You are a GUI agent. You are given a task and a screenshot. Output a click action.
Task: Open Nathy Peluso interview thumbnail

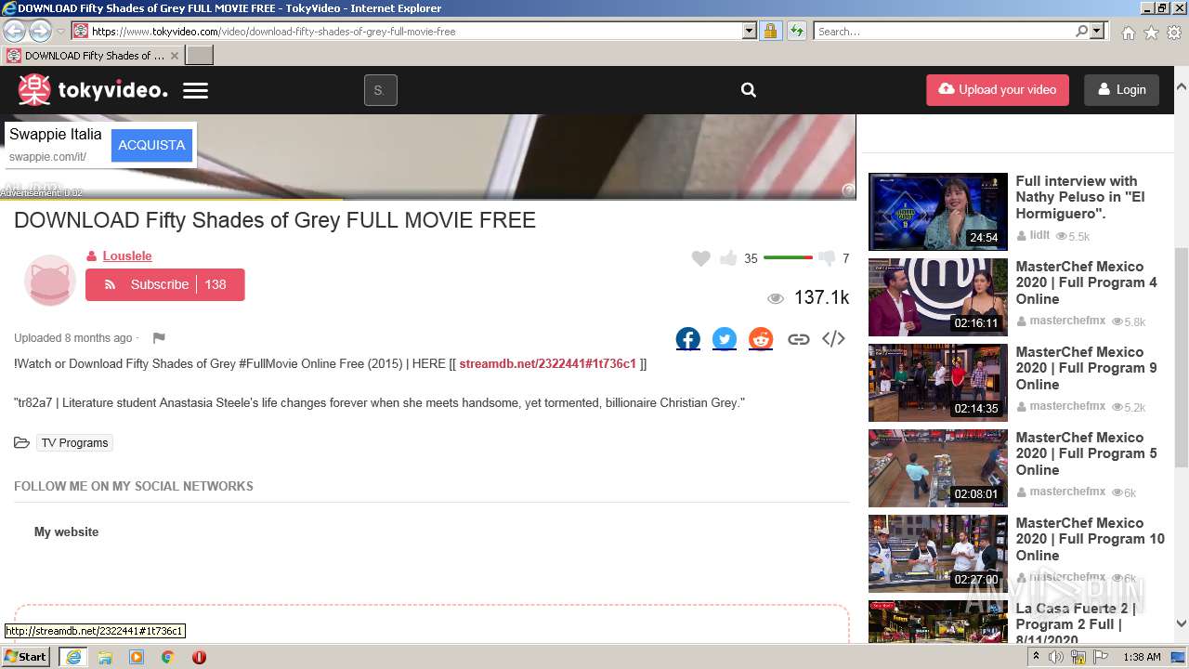click(x=937, y=212)
